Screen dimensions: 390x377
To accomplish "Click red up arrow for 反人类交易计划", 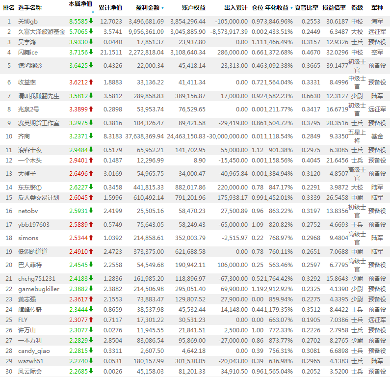I will [x=91, y=197].
